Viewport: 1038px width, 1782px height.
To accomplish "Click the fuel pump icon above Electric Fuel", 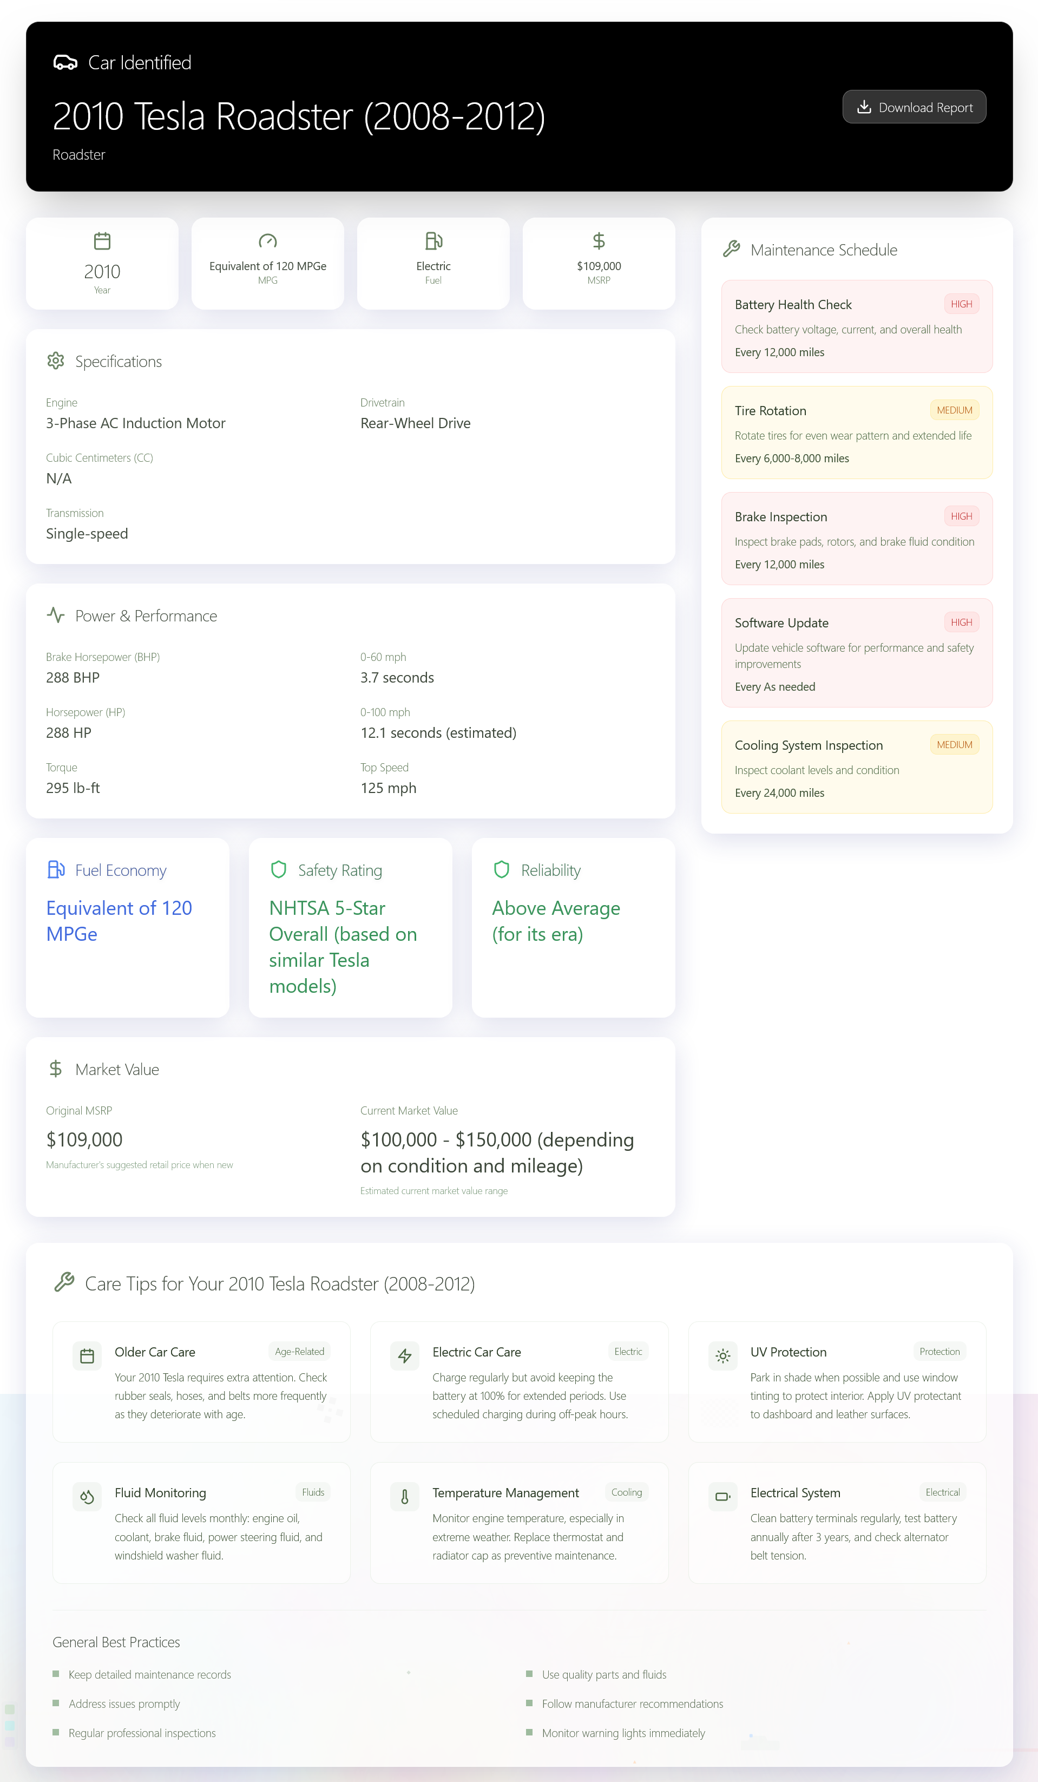I will (x=433, y=241).
